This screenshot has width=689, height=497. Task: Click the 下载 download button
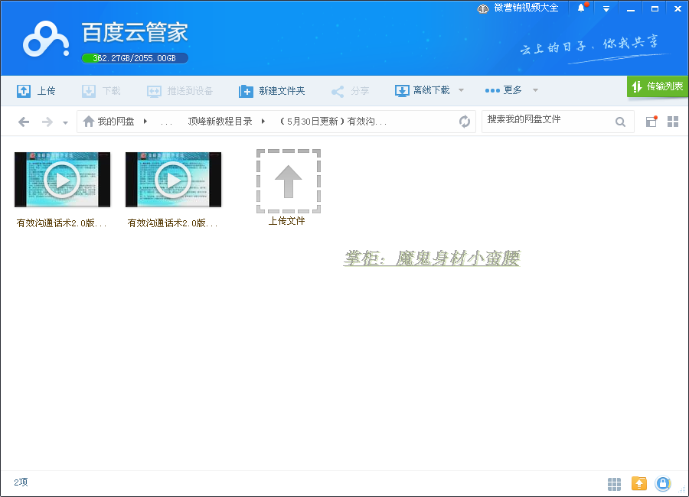tap(102, 91)
